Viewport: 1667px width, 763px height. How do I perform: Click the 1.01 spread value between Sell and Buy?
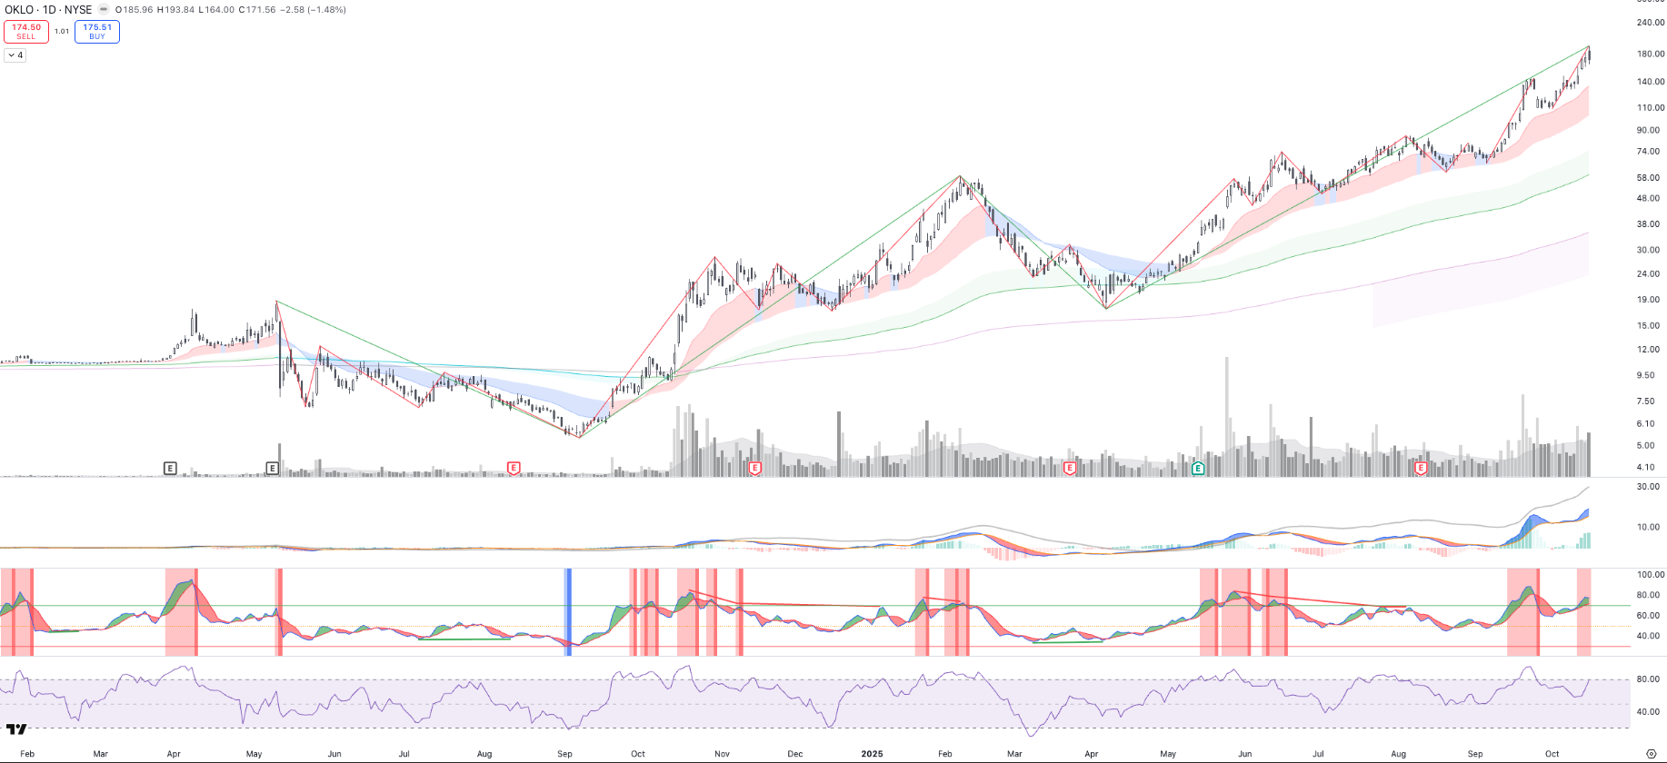point(62,32)
